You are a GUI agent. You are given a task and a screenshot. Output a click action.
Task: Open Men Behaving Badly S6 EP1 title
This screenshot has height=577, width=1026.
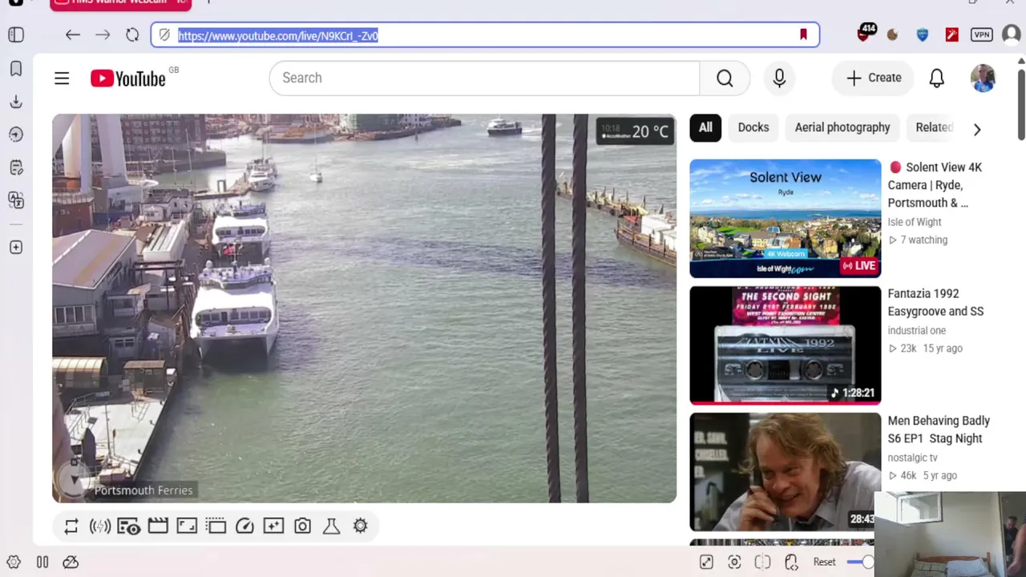(939, 430)
